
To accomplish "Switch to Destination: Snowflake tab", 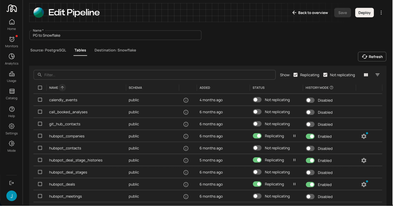I will click(115, 50).
